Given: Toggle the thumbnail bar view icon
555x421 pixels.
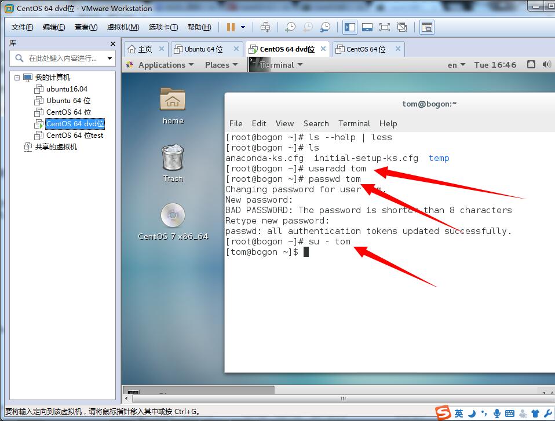Looking at the screenshot, I should [x=367, y=27].
